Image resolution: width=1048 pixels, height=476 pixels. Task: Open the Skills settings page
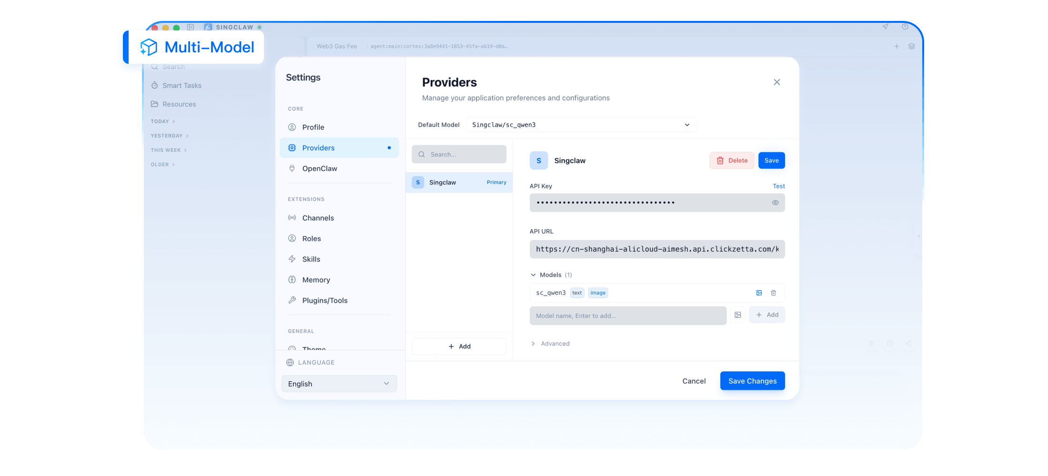tap(311, 259)
